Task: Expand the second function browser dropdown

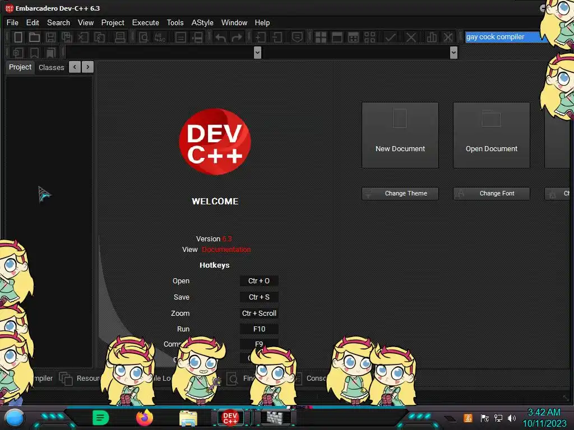Action: 453,53
